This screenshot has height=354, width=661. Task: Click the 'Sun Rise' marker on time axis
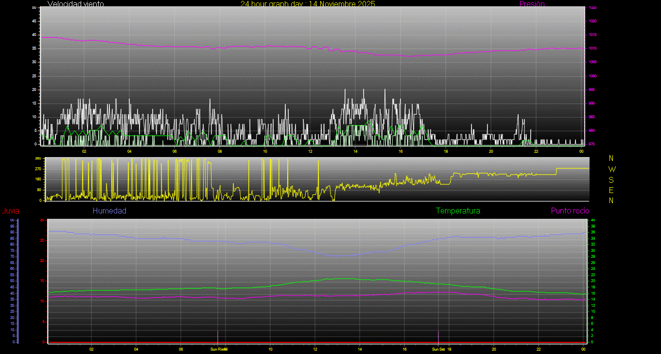[x=217, y=349]
